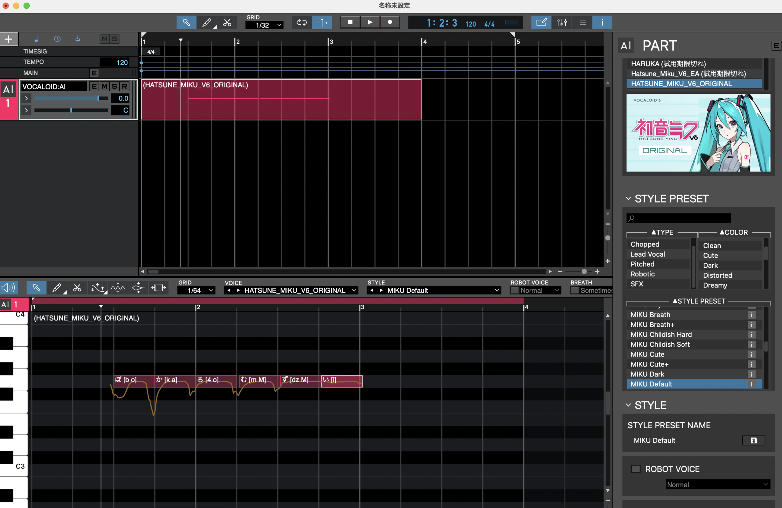Enable ROBOT VOICE checkbox in piano roll toolbar
The image size is (782, 508).
point(514,291)
